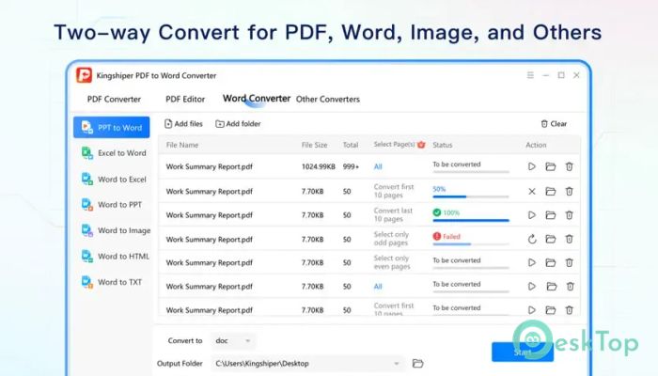Delete the row showing 50% progress

point(569,192)
